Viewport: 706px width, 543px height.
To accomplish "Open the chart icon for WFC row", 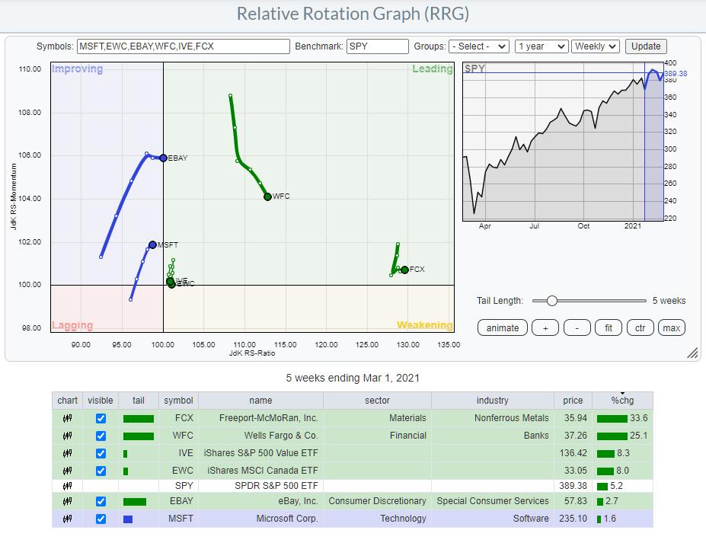I will pyautogui.click(x=67, y=436).
